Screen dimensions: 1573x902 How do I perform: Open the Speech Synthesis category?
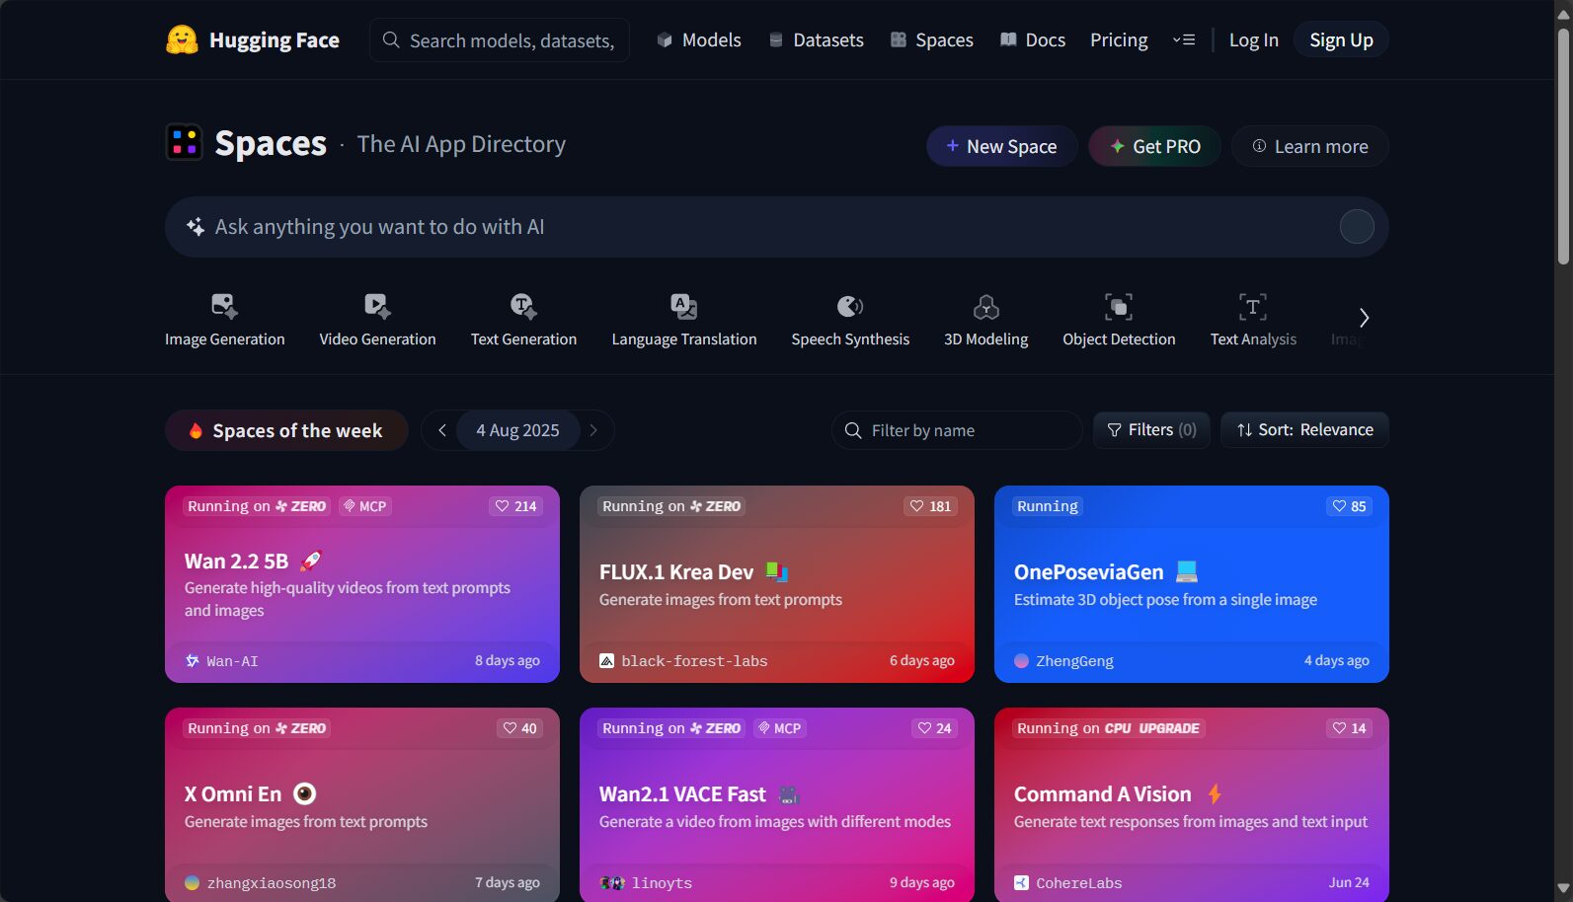point(850,320)
